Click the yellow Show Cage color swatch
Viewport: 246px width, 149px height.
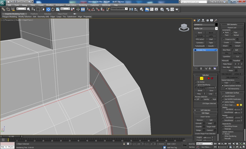[241, 105]
